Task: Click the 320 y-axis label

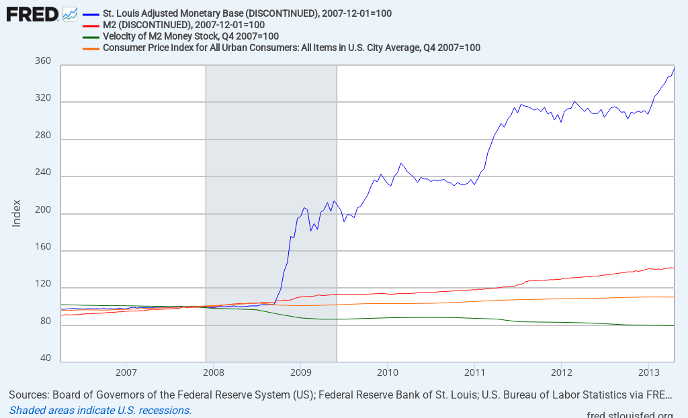Action: click(x=43, y=98)
